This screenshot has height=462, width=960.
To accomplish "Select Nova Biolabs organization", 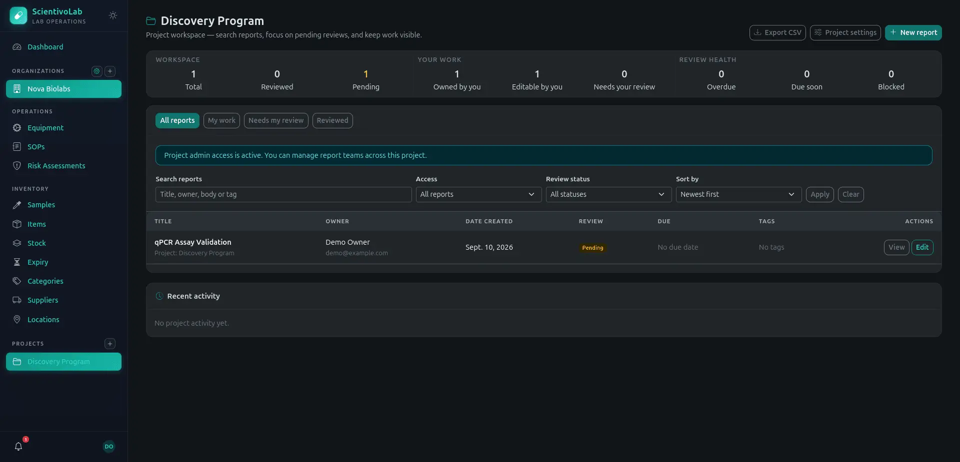I will (x=63, y=89).
